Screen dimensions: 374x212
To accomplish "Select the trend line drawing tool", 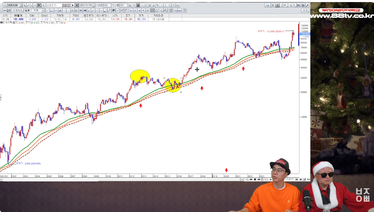I will click(x=48, y=10).
